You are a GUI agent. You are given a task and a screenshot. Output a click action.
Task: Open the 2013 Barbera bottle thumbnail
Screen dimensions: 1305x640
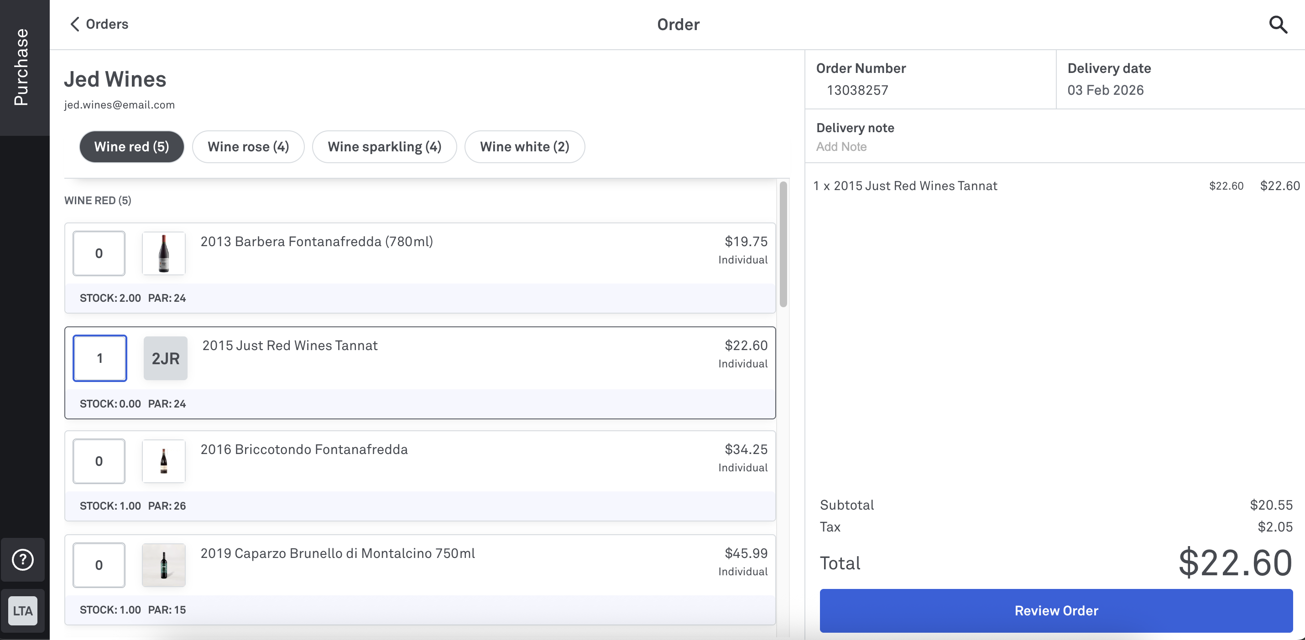pos(164,253)
